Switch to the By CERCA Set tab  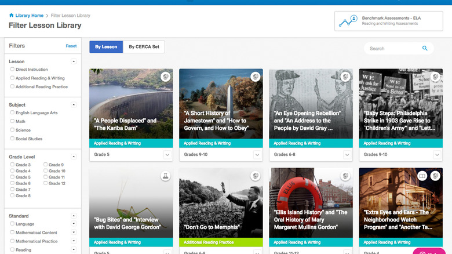click(x=144, y=47)
